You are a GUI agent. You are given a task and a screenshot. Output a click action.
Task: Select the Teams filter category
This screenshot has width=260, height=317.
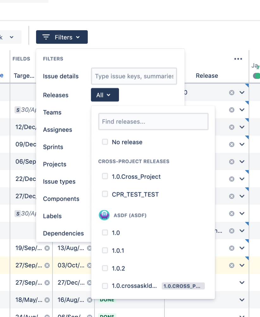pos(52,112)
